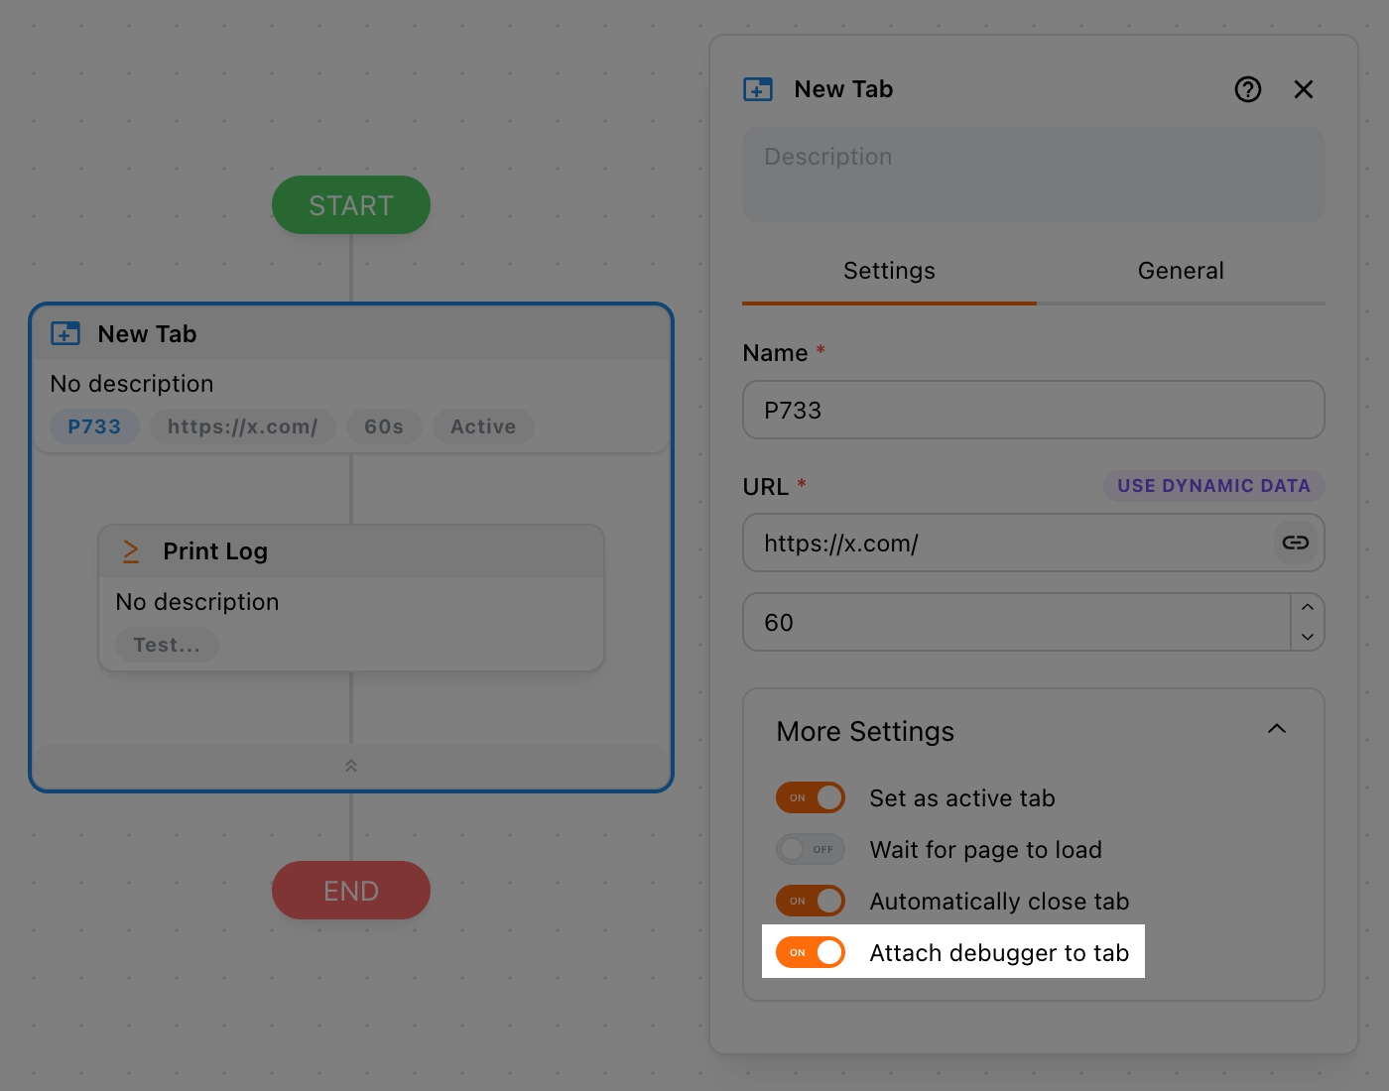
Task: Close the New Tab settings panel
Action: (1304, 89)
